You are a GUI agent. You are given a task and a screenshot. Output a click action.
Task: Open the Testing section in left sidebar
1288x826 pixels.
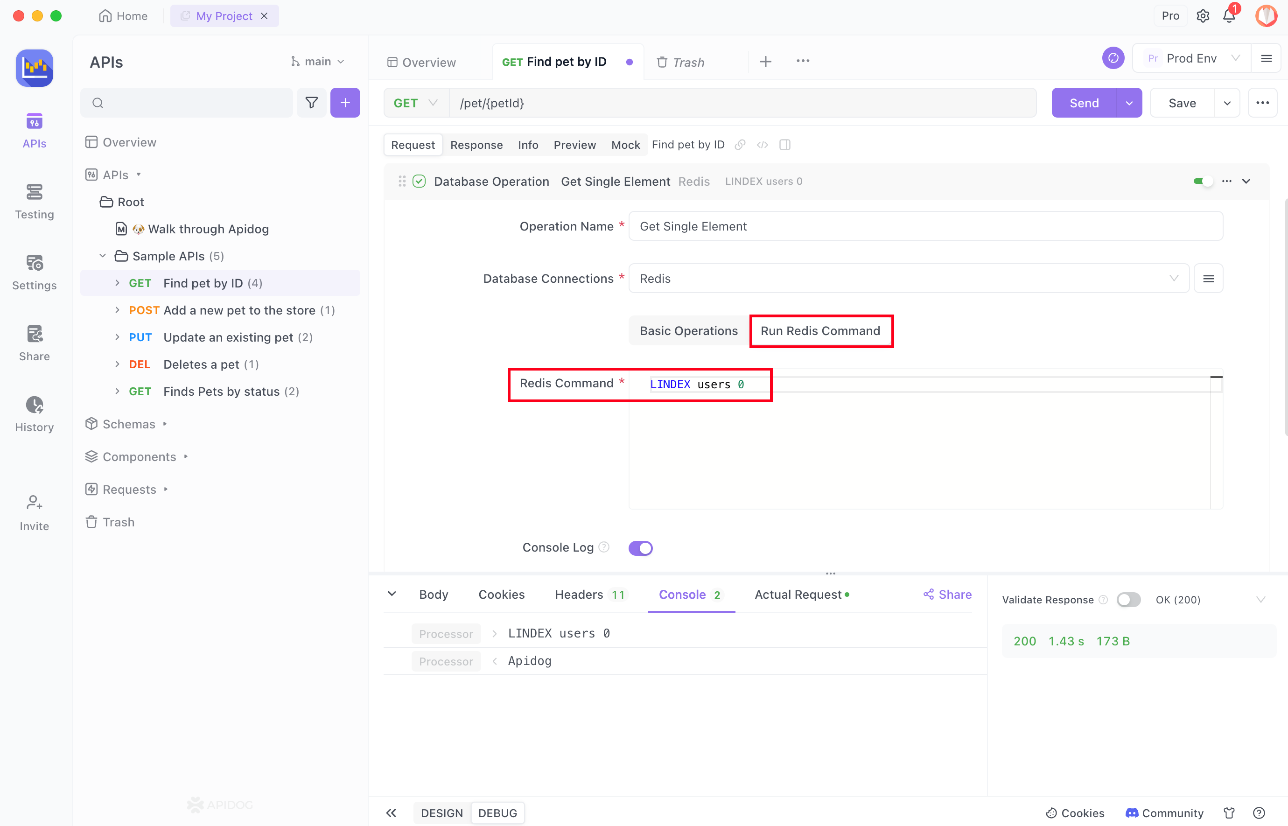[34, 201]
